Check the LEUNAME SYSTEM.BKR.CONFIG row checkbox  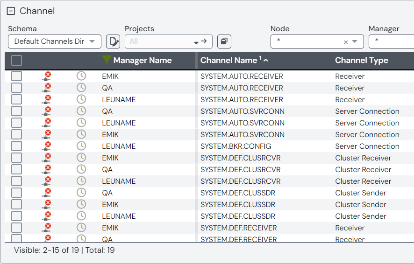17,146
